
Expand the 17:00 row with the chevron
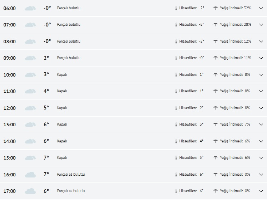pyautogui.click(x=261, y=191)
